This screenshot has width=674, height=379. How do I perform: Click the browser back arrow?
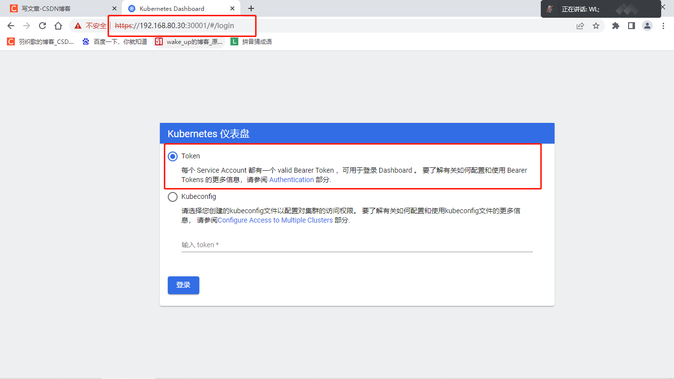tap(11, 26)
